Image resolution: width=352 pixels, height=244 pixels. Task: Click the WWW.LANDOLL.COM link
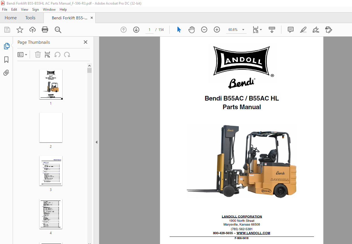253,233
